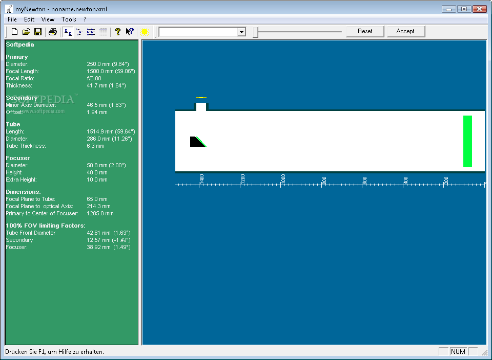Click the myNewton title bar app icon

10,9
